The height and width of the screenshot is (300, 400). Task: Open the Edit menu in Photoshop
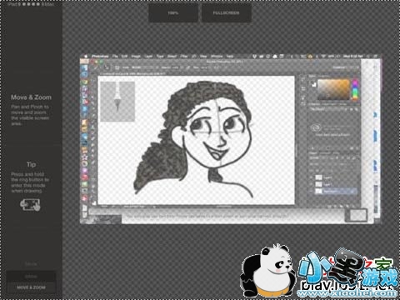(124, 57)
